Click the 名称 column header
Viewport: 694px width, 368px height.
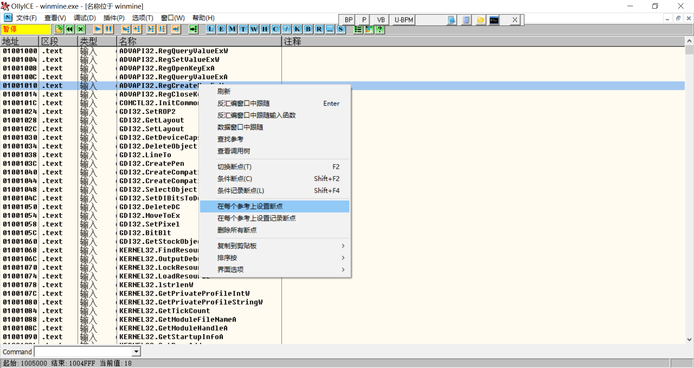199,41
